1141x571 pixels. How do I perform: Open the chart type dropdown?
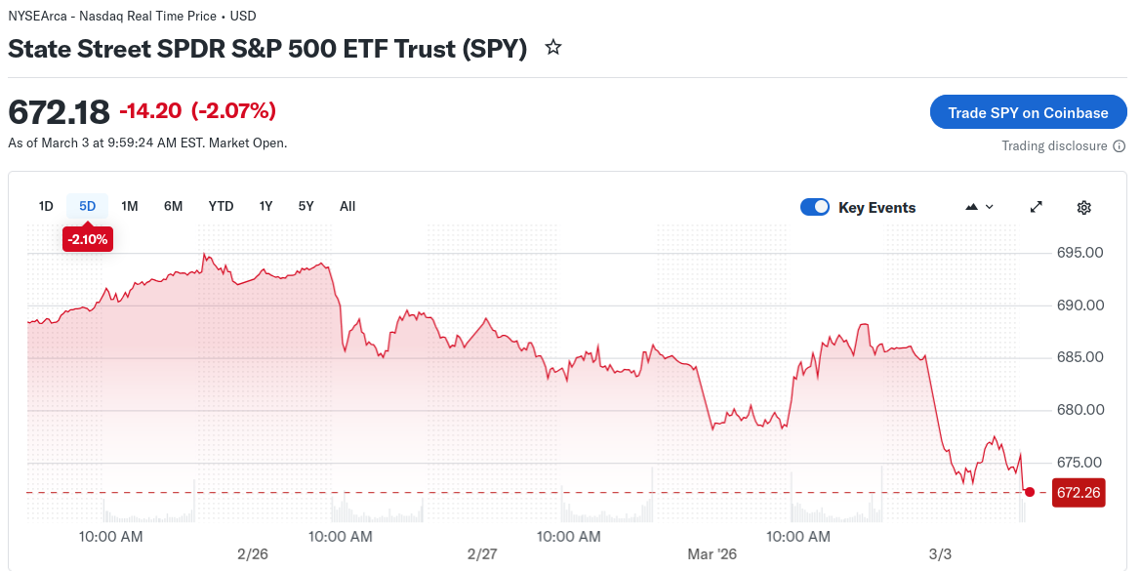coord(979,207)
